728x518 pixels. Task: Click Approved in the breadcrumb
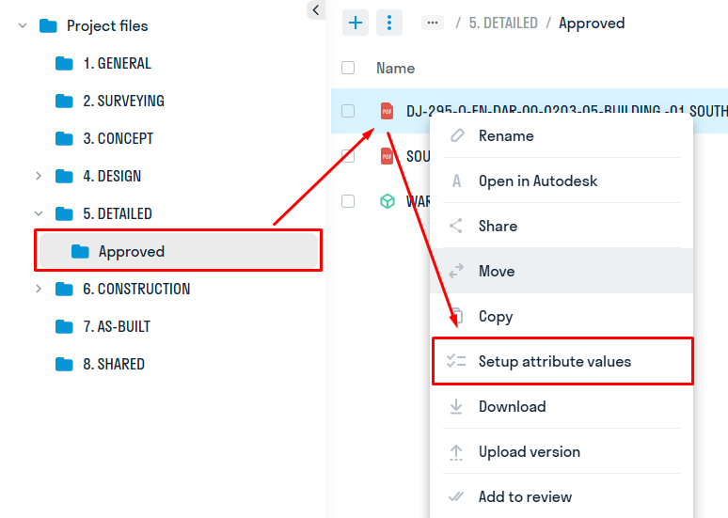click(592, 24)
